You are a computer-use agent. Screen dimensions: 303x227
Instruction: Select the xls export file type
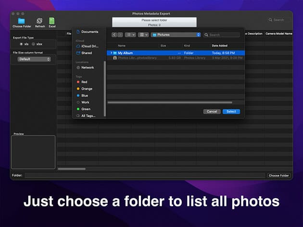click(x=21, y=44)
